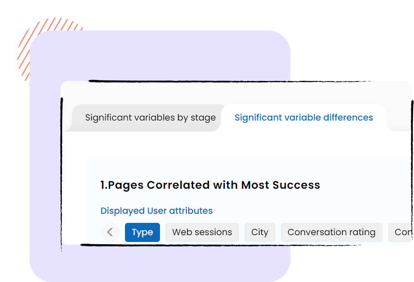414x282 pixels.
Task: Select the Conversation rating attribute chip
Action: [x=331, y=232]
